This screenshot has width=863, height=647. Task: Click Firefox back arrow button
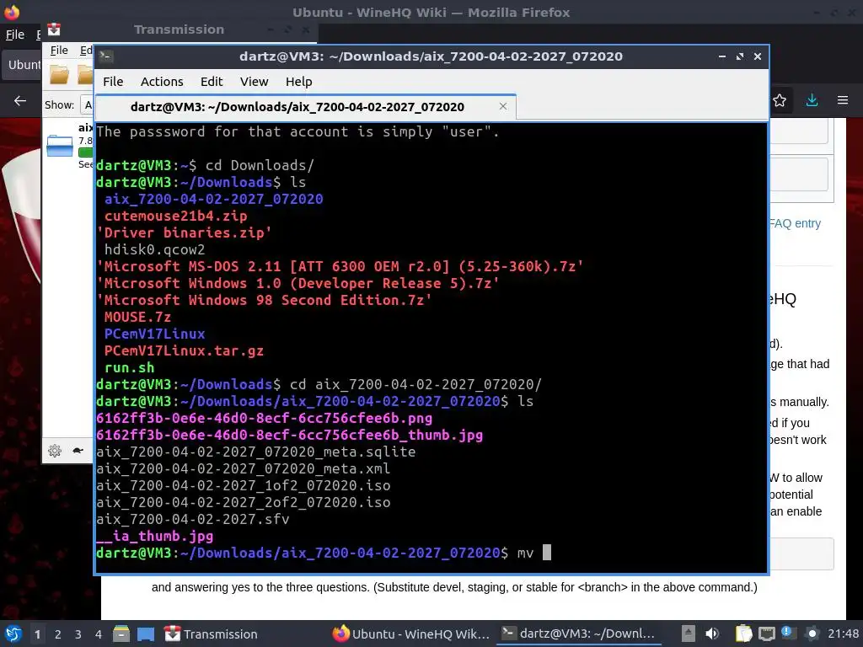pos(20,101)
